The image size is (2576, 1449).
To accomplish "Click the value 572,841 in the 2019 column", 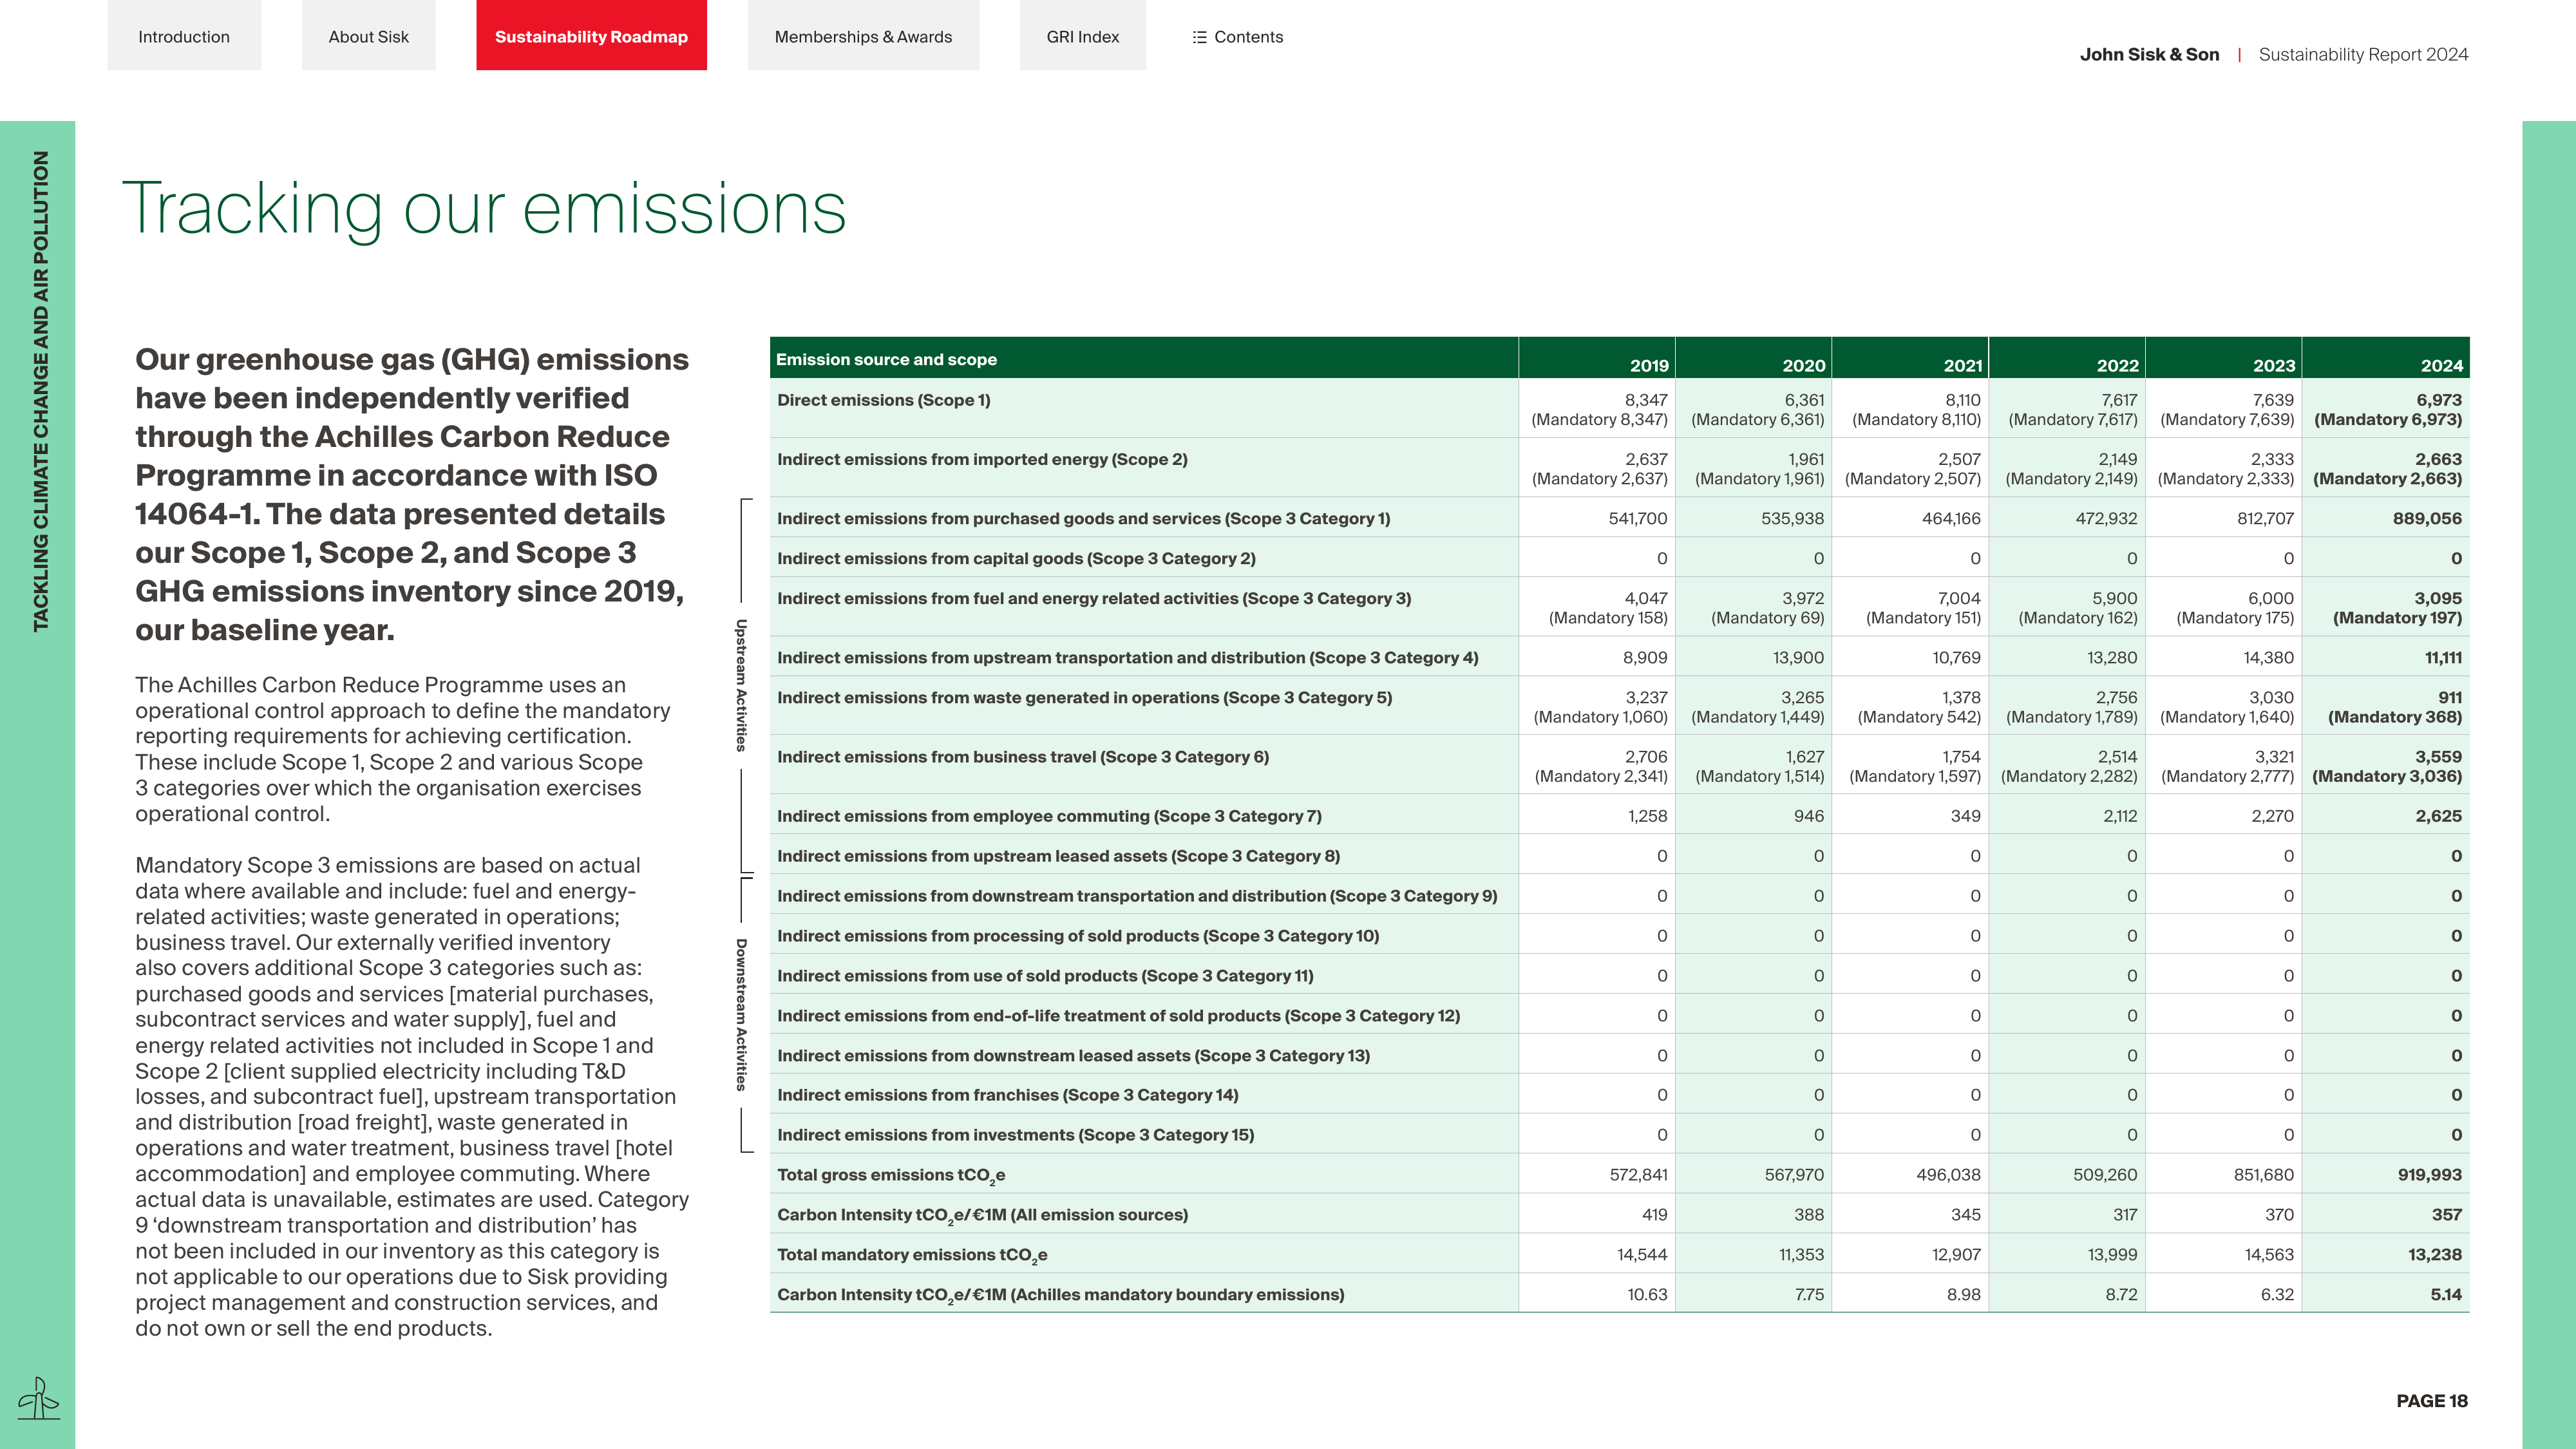I will coord(1638,1174).
